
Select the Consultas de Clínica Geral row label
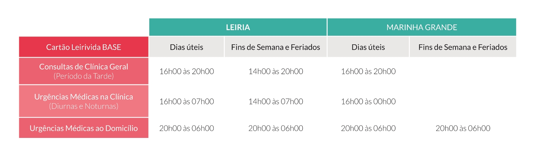point(84,71)
